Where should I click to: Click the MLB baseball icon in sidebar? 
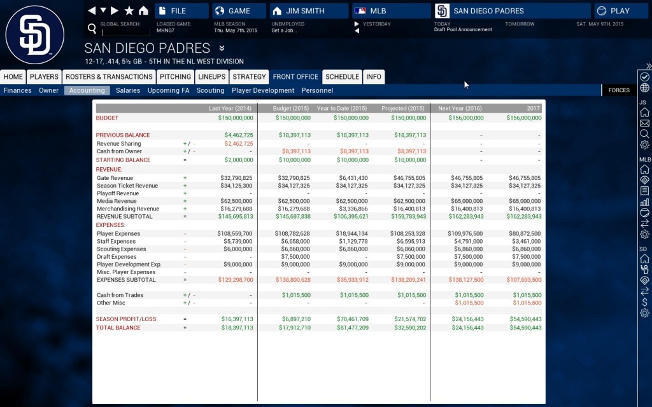[644, 212]
